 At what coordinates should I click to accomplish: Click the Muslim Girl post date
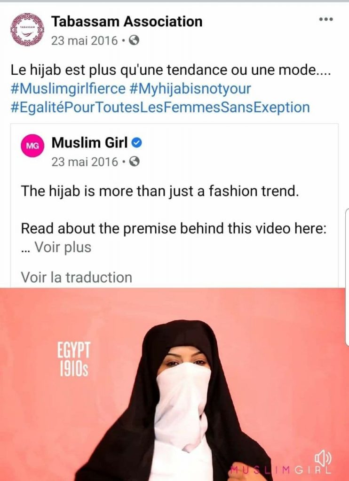click(x=85, y=162)
